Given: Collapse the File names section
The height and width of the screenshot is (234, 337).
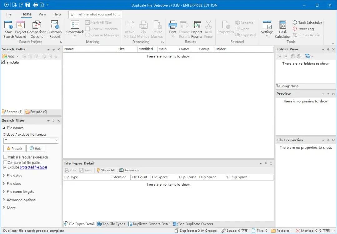Looking at the screenshot, I should (4, 128).
